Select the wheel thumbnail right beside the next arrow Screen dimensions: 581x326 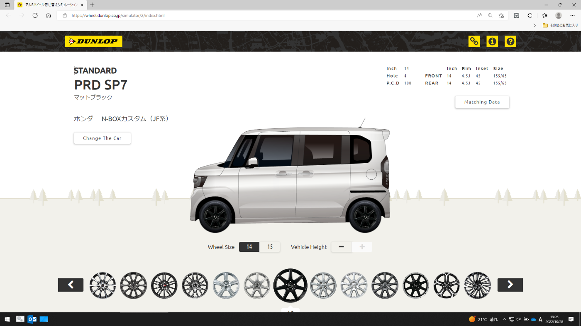(477, 285)
